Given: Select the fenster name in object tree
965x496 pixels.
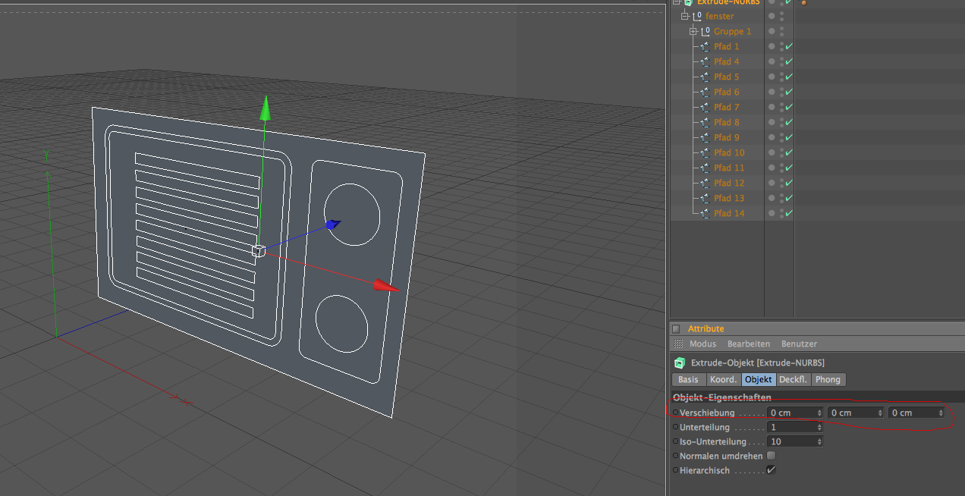Looking at the screenshot, I should [719, 16].
